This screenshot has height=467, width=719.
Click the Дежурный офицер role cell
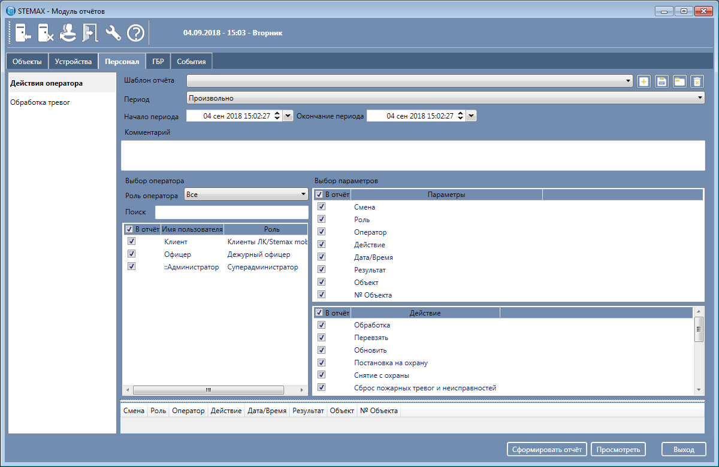(x=259, y=254)
